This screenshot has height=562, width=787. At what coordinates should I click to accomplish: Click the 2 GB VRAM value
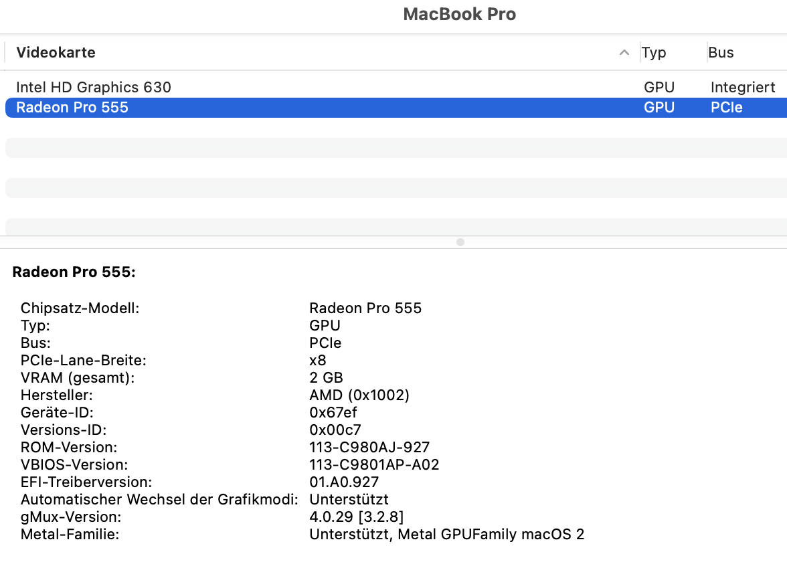(x=327, y=378)
